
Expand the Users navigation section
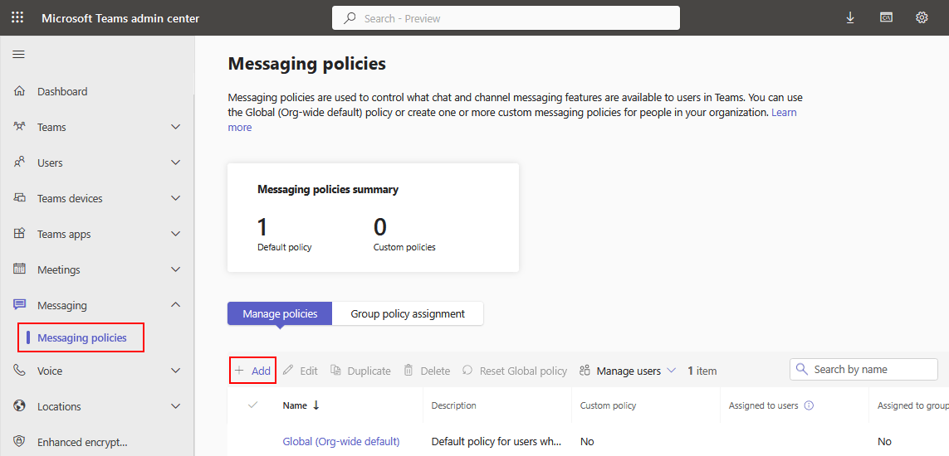click(175, 163)
